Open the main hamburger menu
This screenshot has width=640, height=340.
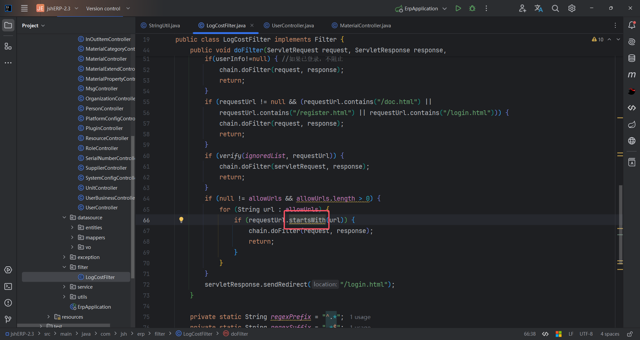coord(24,8)
